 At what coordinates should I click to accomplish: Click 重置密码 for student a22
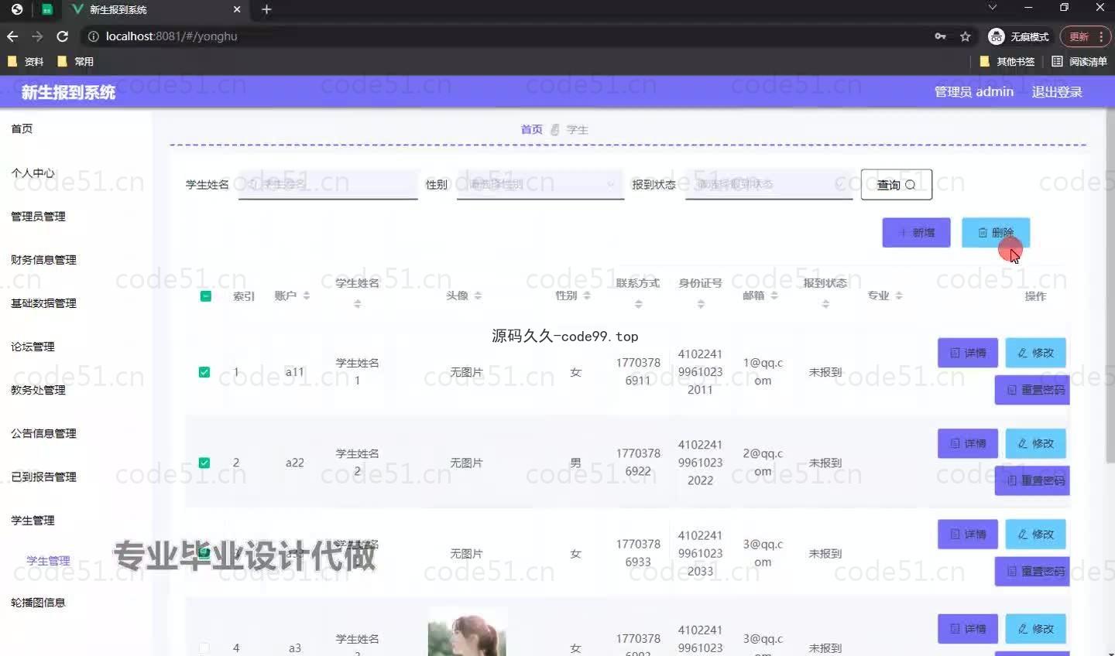click(1032, 480)
